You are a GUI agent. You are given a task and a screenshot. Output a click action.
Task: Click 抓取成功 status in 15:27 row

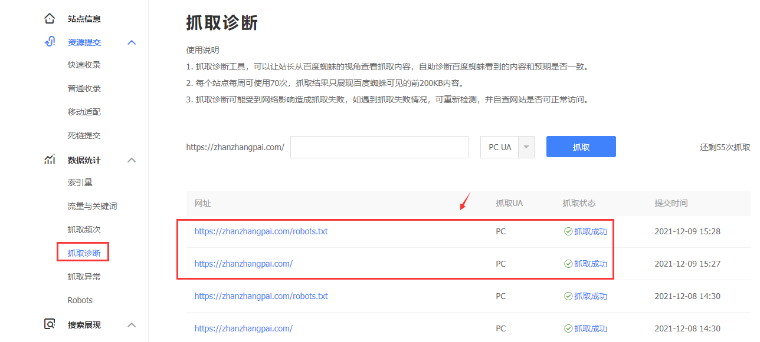pos(591,264)
